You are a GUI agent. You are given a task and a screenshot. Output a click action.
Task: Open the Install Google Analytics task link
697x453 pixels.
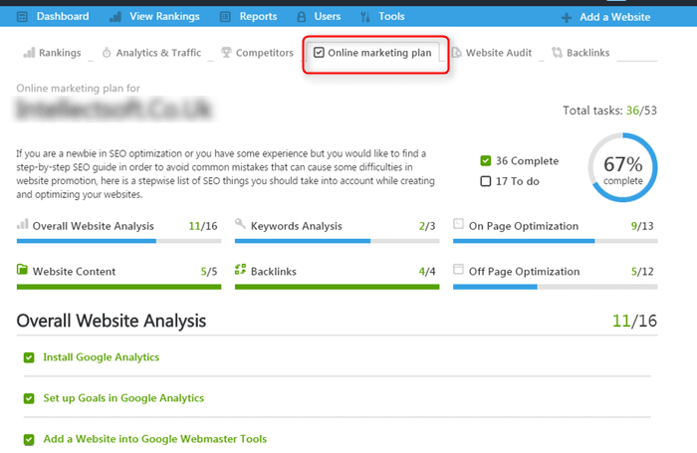click(101, 357)
